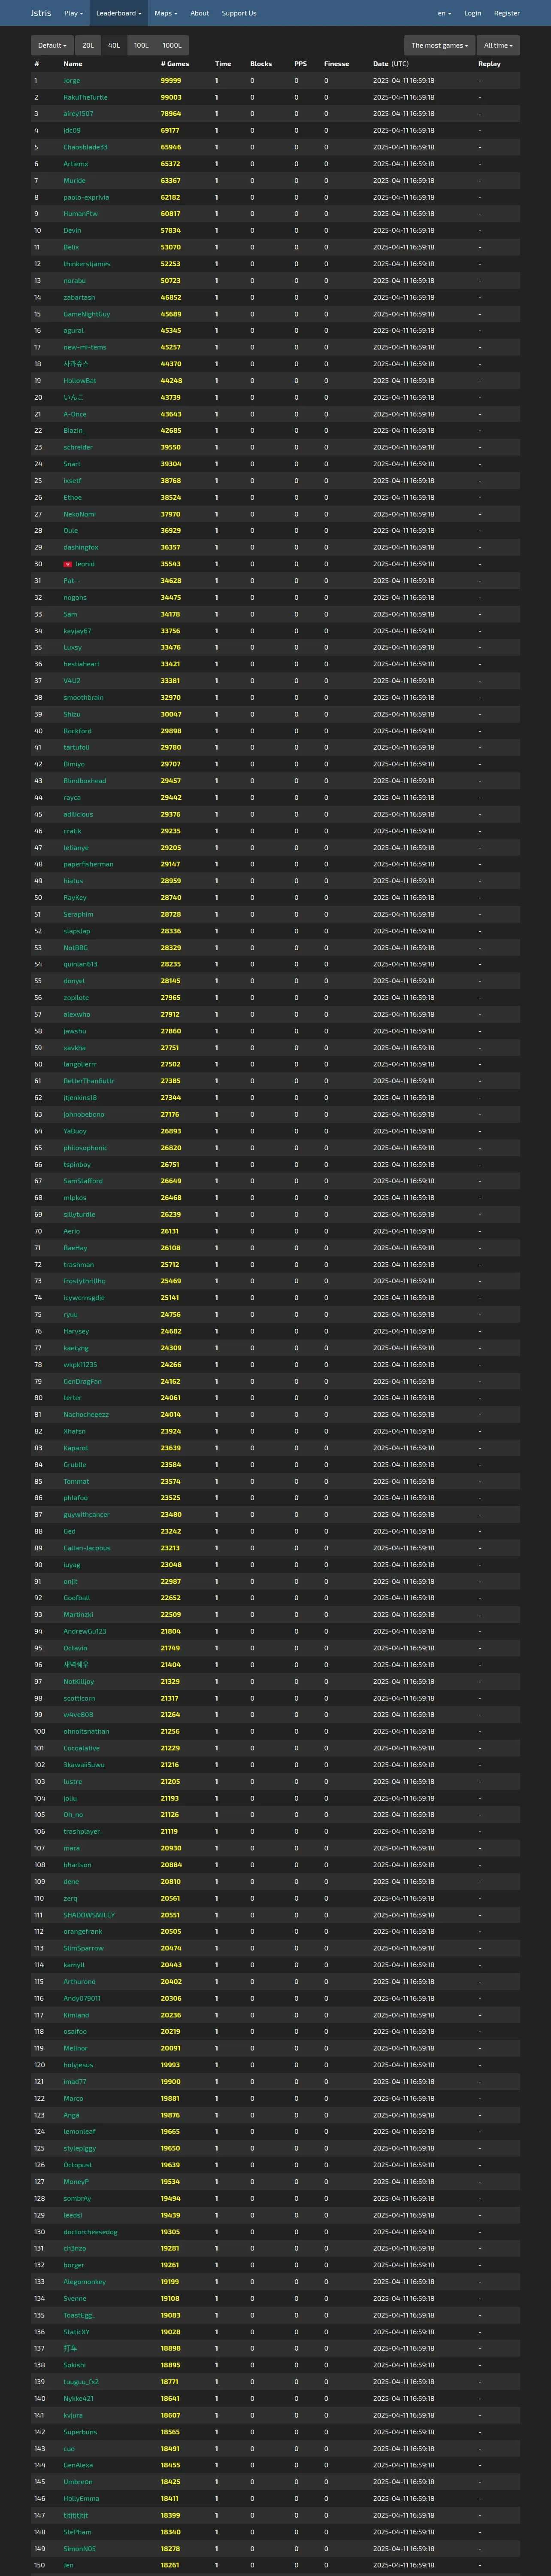The height and width of the screenshot is (2576, 551).
Task: Open SHADOWSMILEY's profile link
Action: pyautogui.click(x=89, y=1915)
